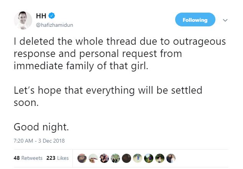Click the eighth liker avatar, person among trees
Image resolution: width=243 pixels, height=169 pixels.
point(160,158)
